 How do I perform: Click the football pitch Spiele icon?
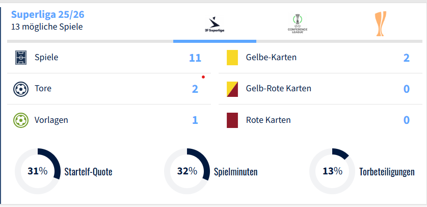(x=21, y=58)
